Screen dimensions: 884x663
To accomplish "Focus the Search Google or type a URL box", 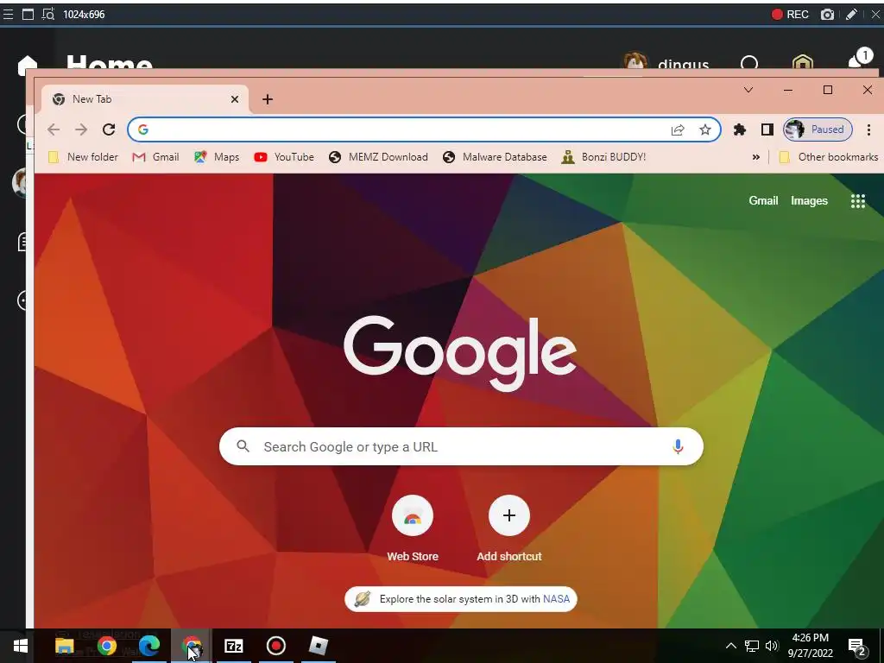I will (x=461, y=446).
